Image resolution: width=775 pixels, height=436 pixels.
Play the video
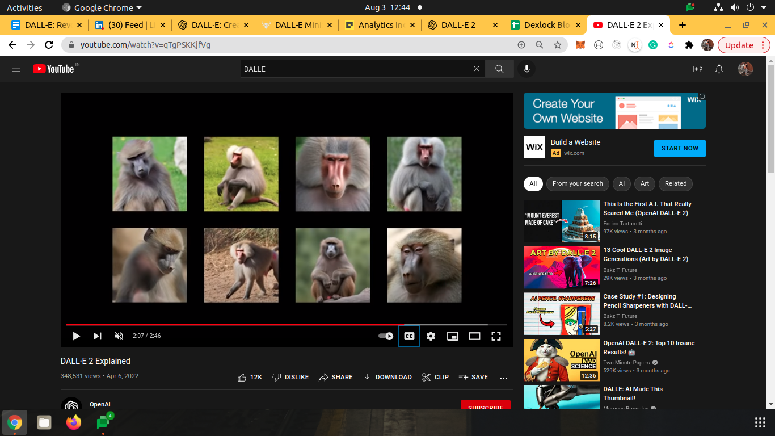(76, 336)
